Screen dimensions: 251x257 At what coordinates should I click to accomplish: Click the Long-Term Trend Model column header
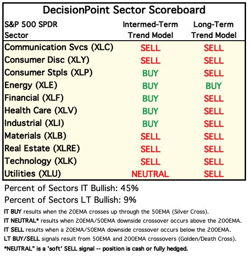coord(213,30)
